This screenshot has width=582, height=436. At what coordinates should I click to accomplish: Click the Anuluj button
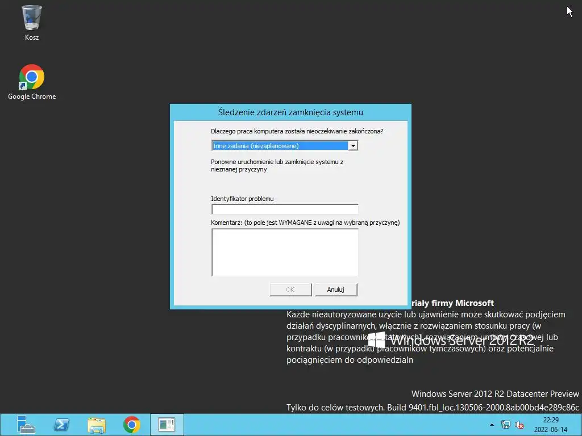tap(336, 290)
